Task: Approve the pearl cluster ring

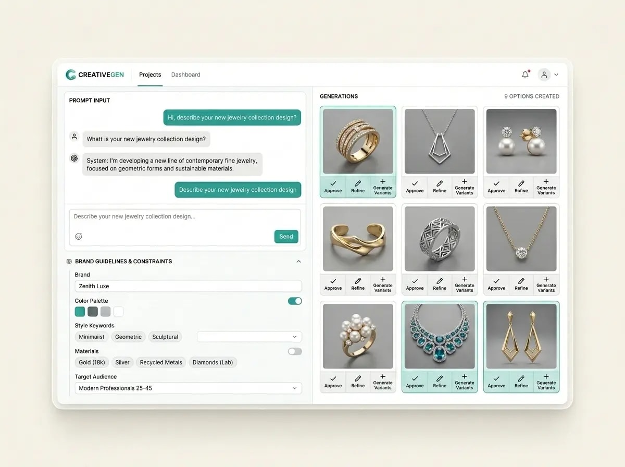Action: [x=333, y=382]
